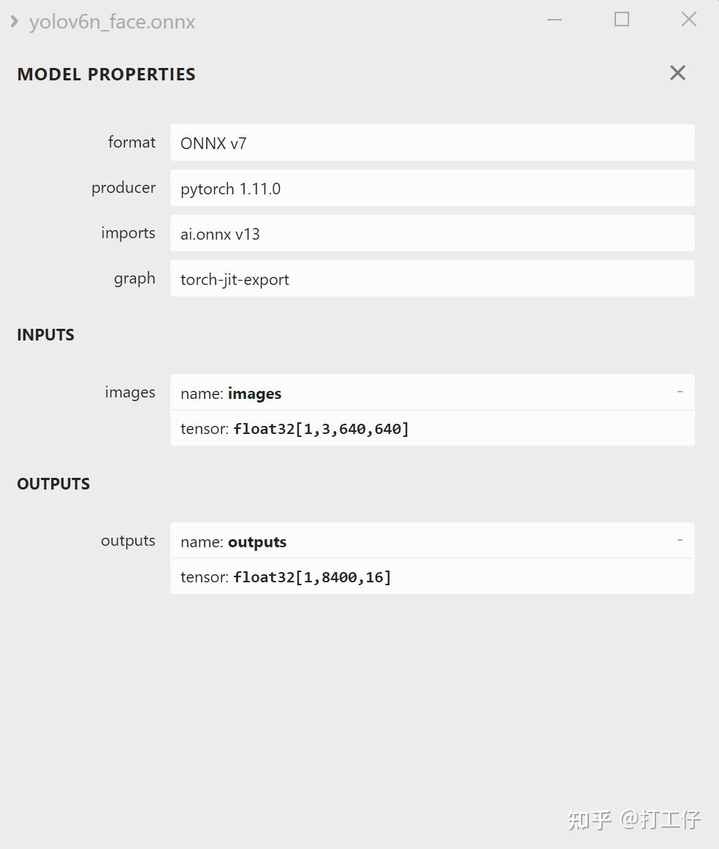The width and height of the screenshot is (719, 849).
Task: Click the INPUTS section heading
Action: [x=45, y=335]
